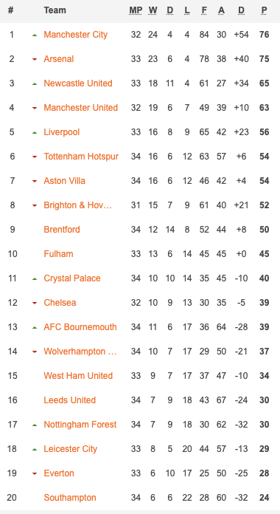Open the Liverpool team link
Viewport: 280px width, 514px height.
[62, 132]
